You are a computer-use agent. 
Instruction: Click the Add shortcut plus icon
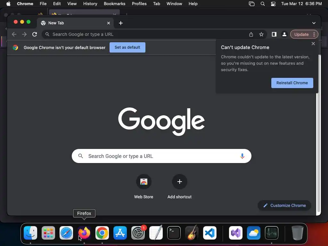179,182
